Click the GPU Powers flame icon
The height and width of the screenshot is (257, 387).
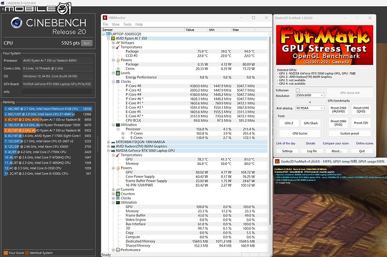(118, 168)
